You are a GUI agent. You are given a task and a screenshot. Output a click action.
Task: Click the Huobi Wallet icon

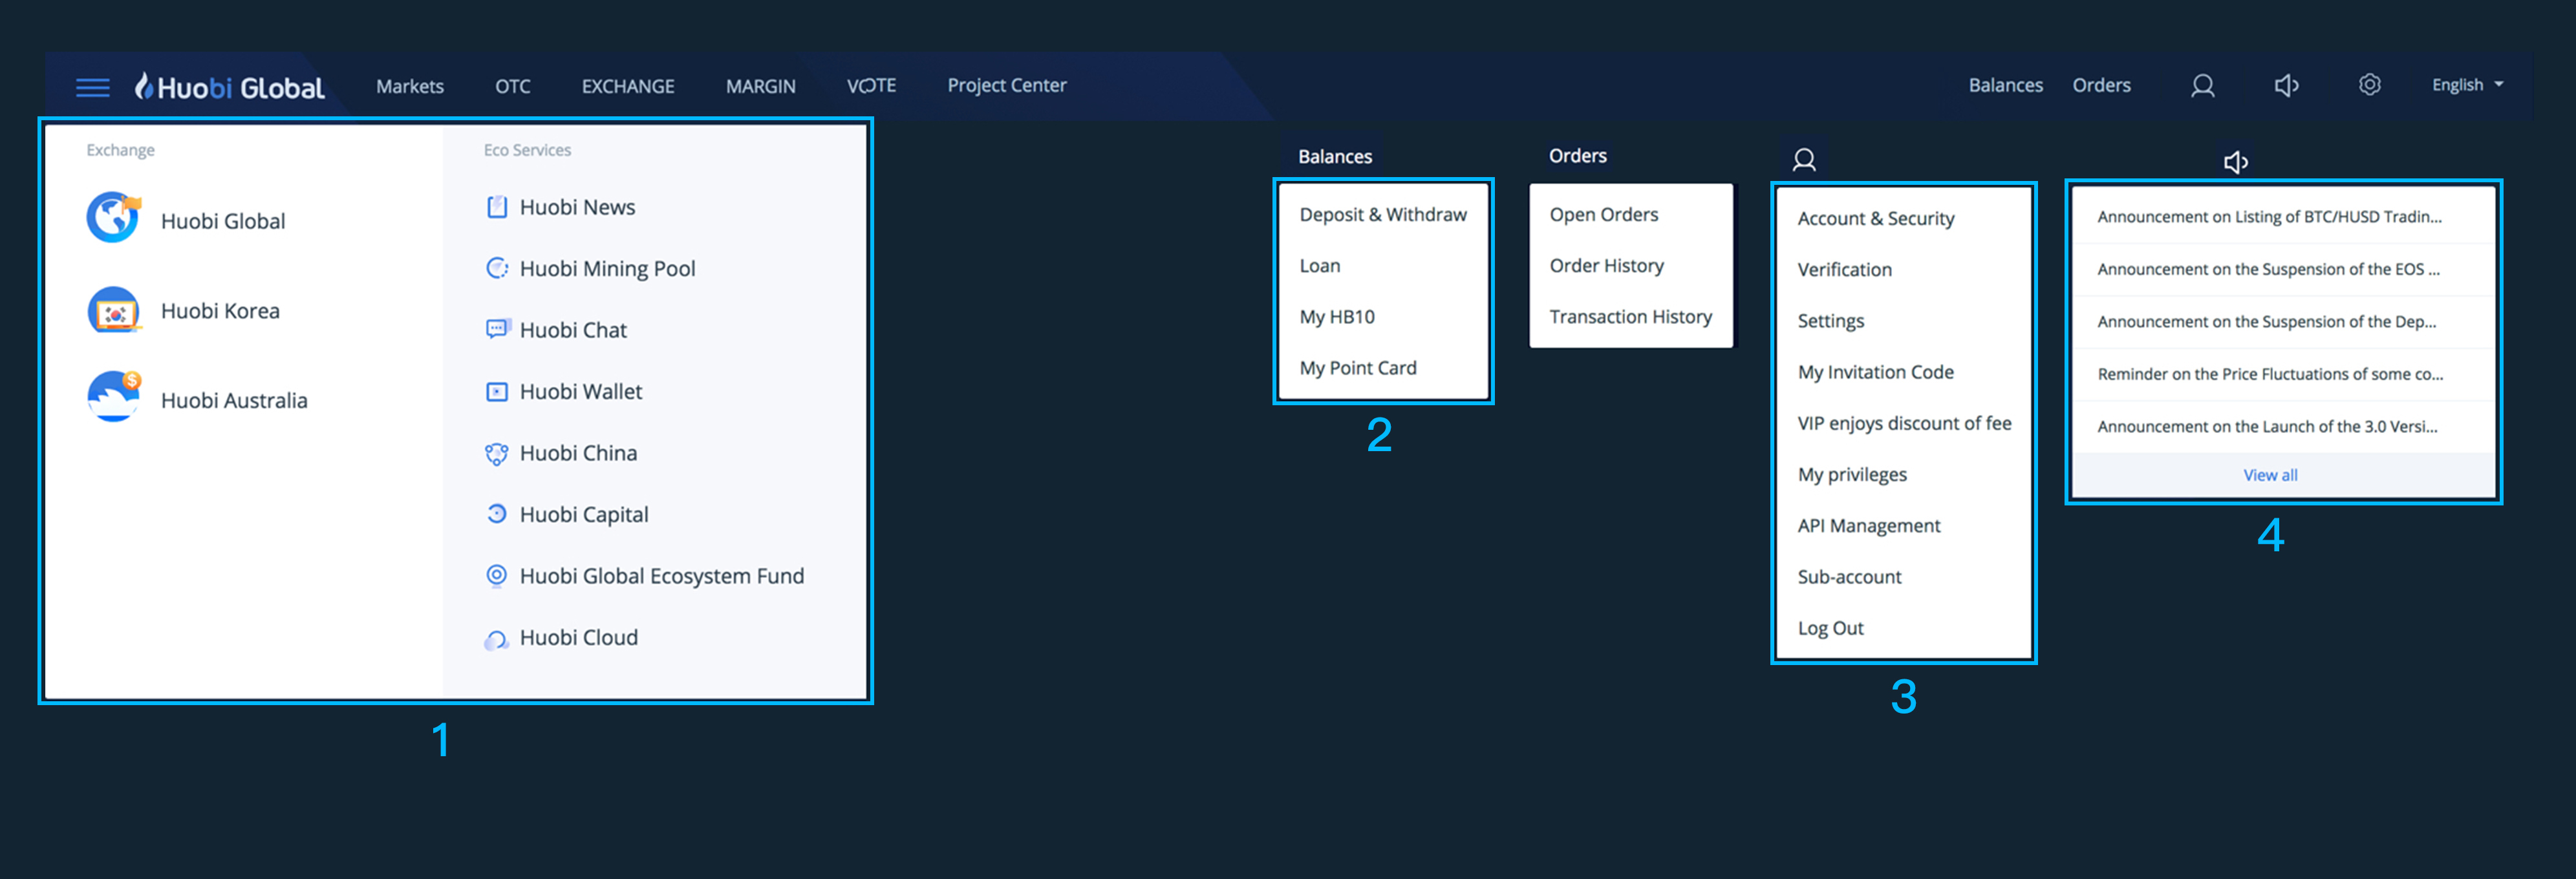[x=497, y=391]
